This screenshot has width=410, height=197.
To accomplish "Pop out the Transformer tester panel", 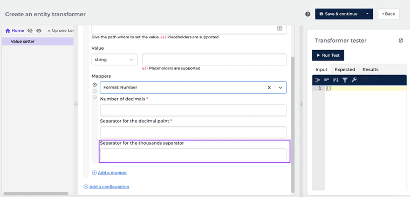I will click(401, 40).
